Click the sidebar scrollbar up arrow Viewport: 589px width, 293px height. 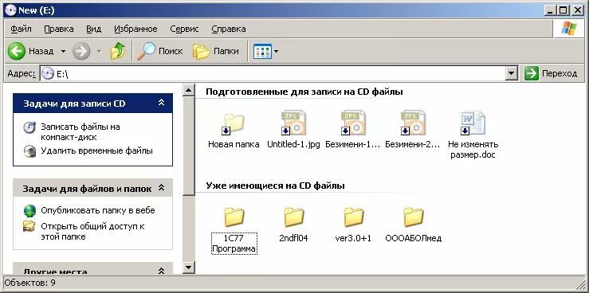tap(189, 90)
